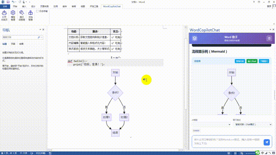Send message with paper plane button

(x=267, y=142)
